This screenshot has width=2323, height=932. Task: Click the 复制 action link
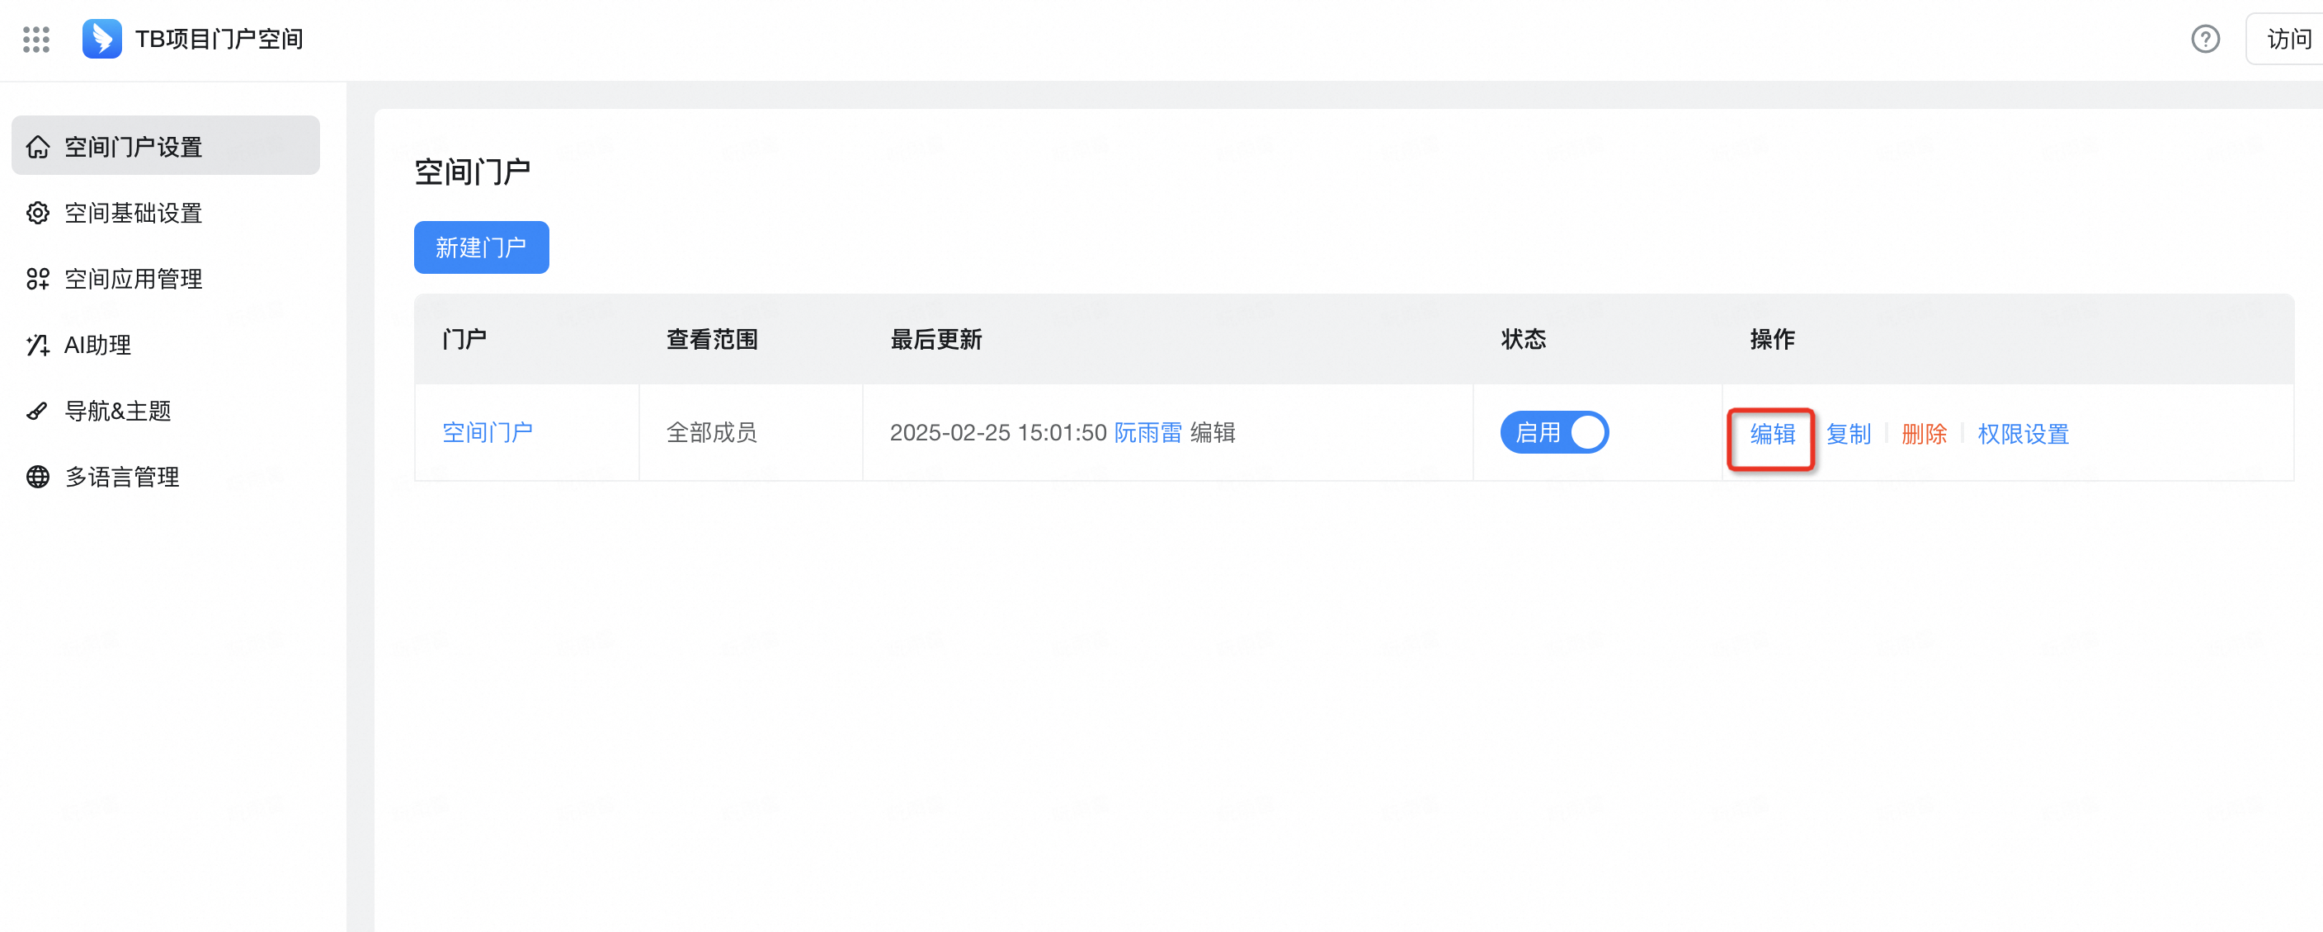pos(1849,435)
